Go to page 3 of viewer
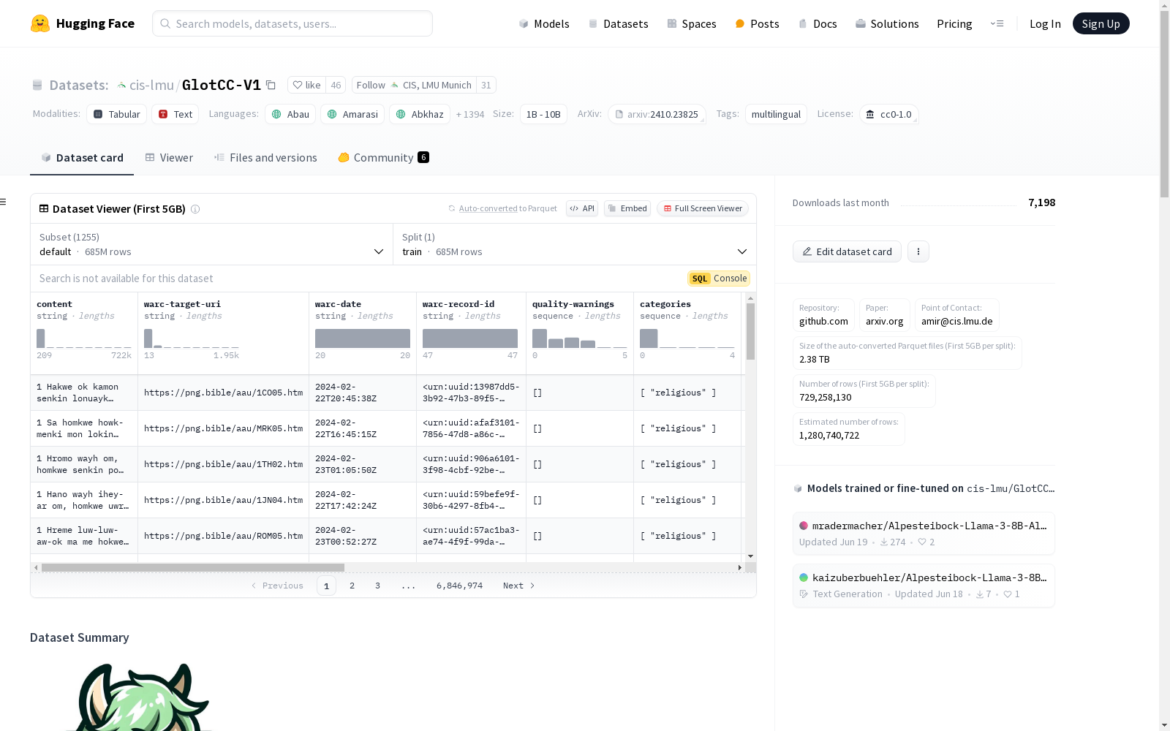1170x731 pixels. 377,586
